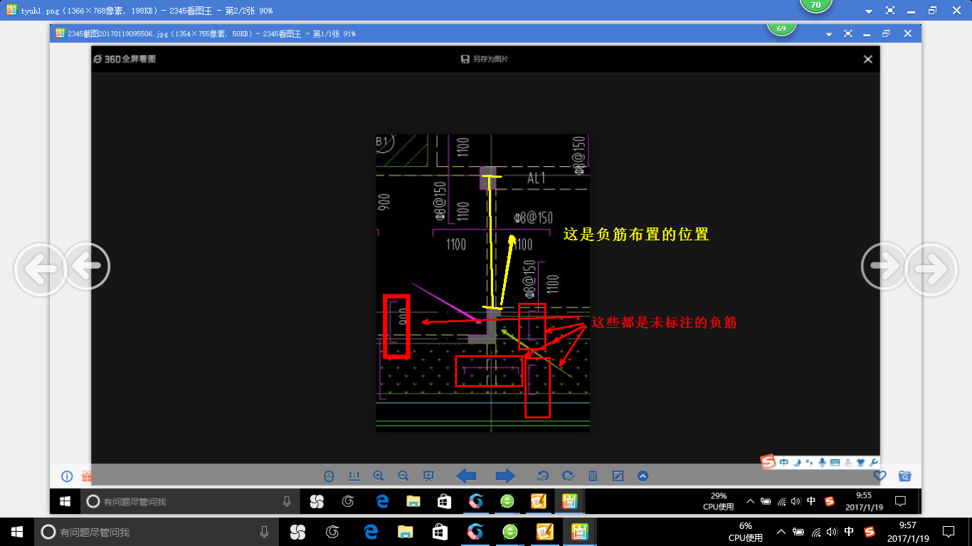Click fullscreen icon on the 2345截图 jpg title bar
The height and width of the screenshot is (546, 972).
click(847, 33)
